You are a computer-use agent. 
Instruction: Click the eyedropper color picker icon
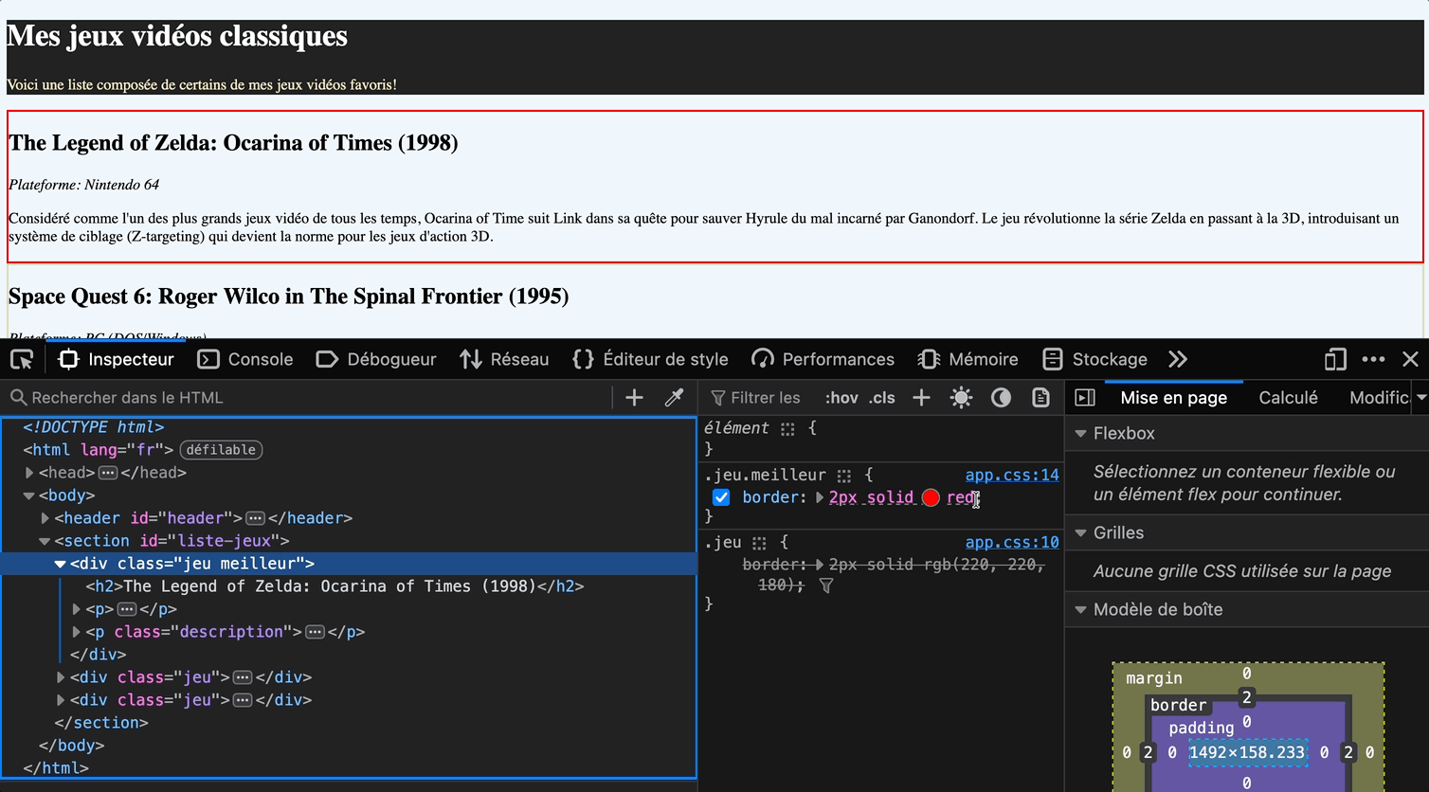point(674,398)
